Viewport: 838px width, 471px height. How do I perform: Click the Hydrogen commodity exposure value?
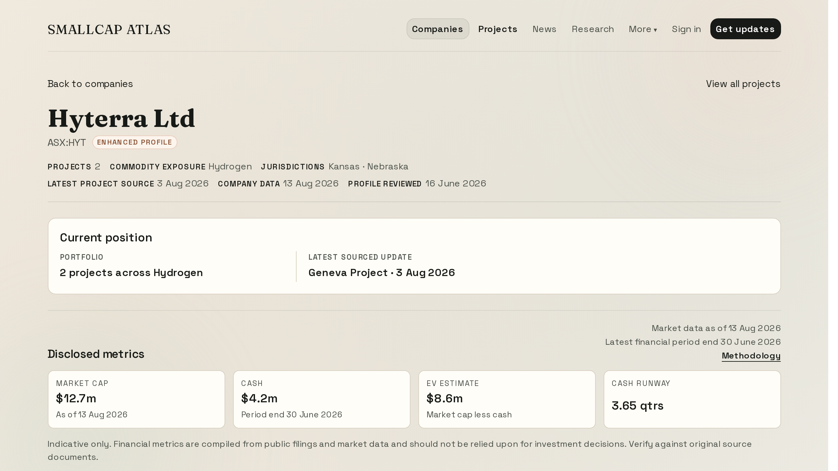click(x=230, y=166)
